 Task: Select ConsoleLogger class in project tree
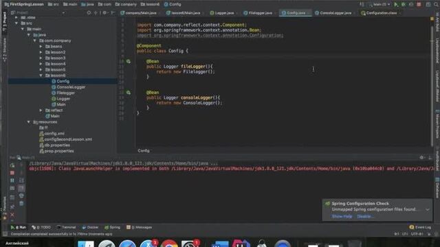click(71, 87)
